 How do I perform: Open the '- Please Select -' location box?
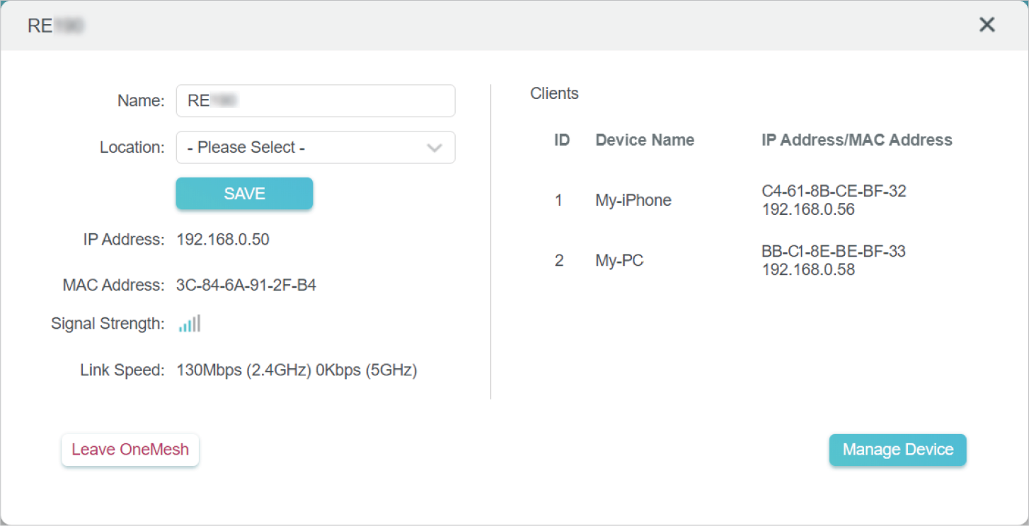pos(304,148)
